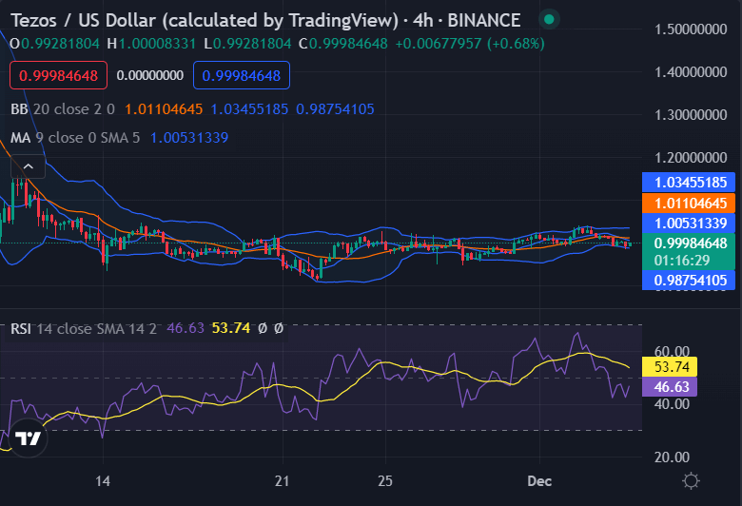Click the 1.40000000 price scale value
The image size is (742, 506).
click(691, 72)
